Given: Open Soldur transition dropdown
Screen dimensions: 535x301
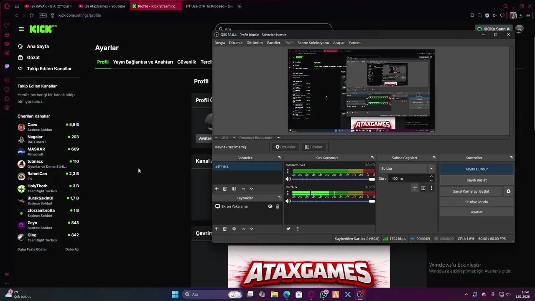Looking at the screenshot, I should click(407, 168).
